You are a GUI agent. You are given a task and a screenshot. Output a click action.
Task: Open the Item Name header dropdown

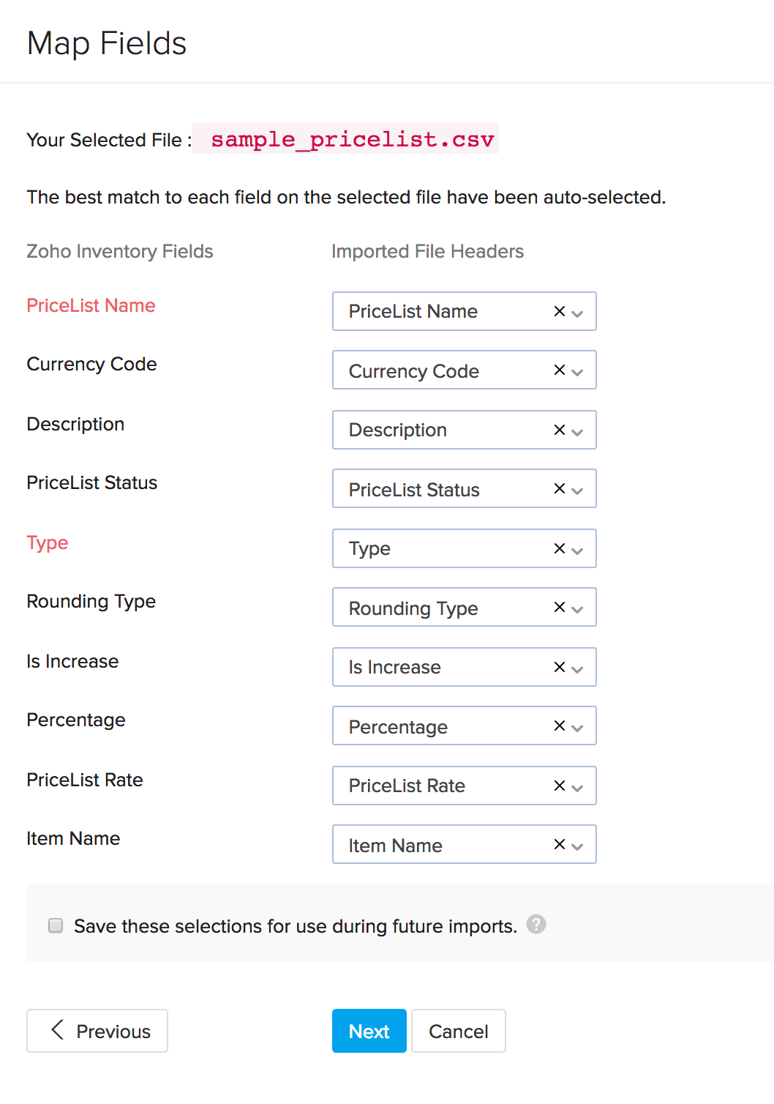click(x=577, y=847)
